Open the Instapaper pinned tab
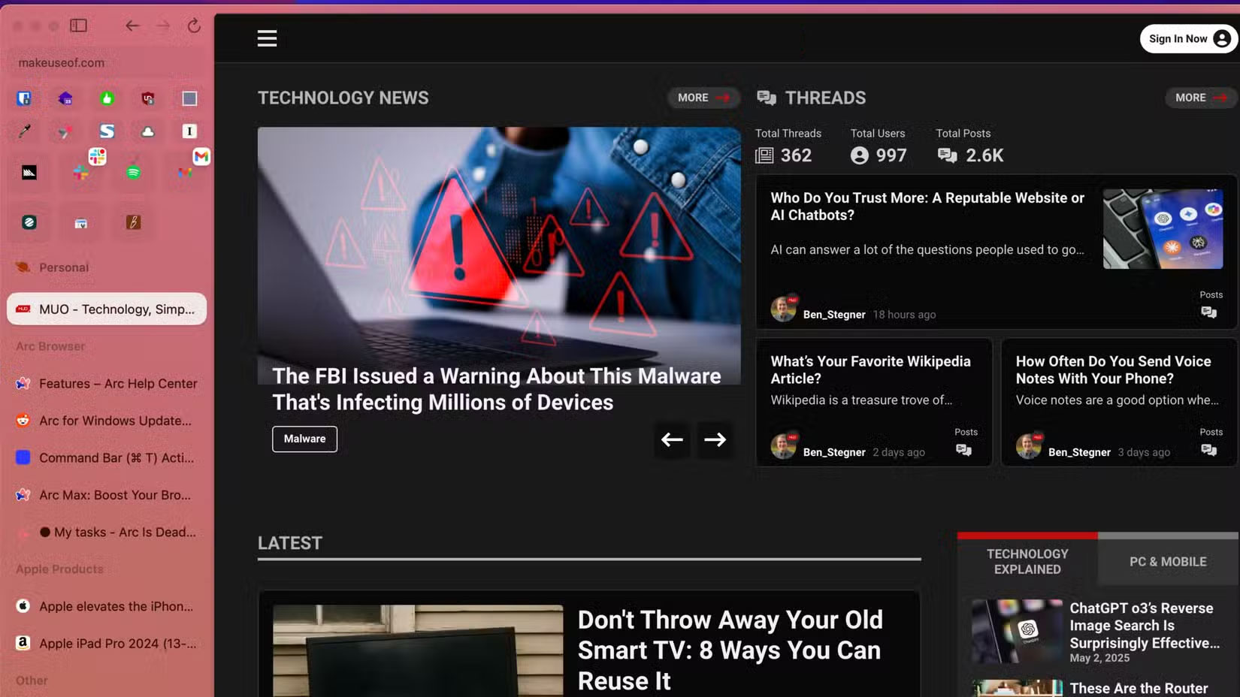 pyautogui.click(x=189, y=131)
